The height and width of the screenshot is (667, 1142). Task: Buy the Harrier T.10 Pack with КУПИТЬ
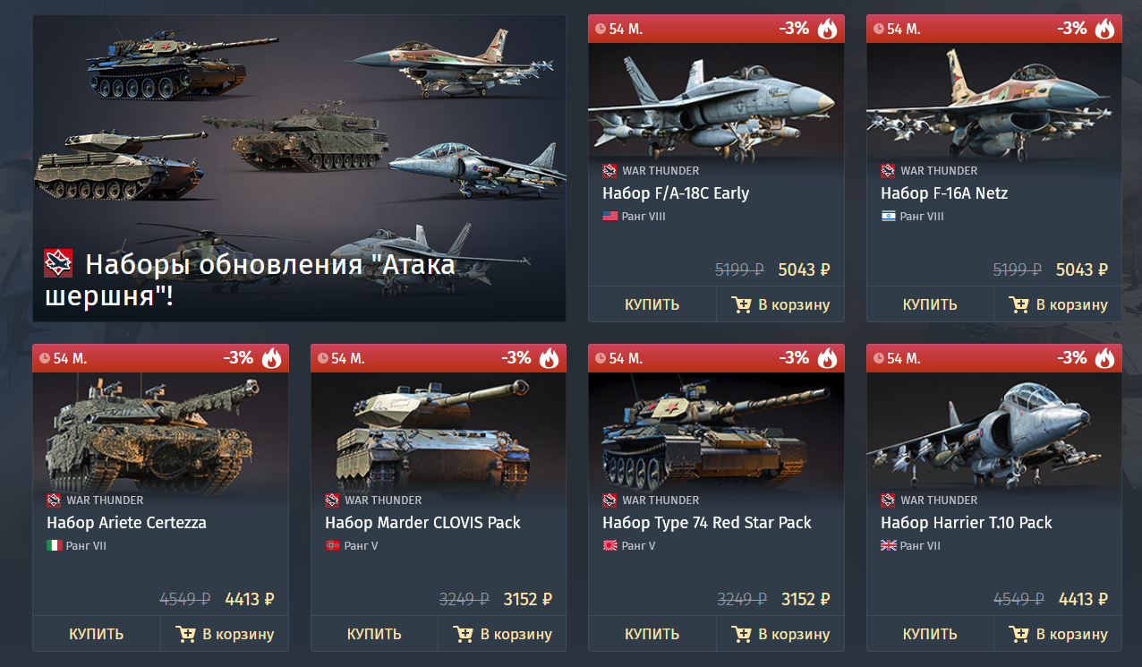[930, 634]
